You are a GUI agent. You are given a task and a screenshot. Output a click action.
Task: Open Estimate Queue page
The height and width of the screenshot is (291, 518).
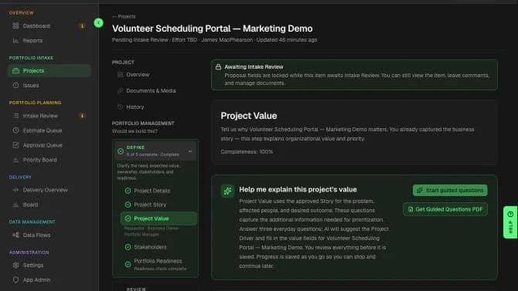point(49,130)
